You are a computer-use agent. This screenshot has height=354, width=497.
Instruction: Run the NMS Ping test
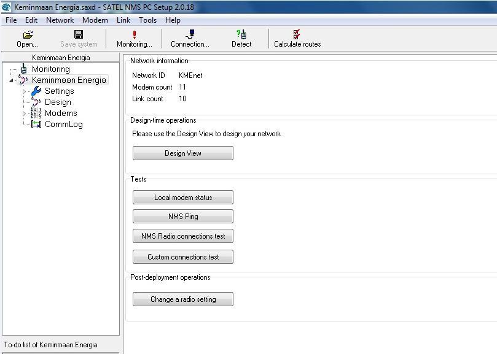[183, 216]
